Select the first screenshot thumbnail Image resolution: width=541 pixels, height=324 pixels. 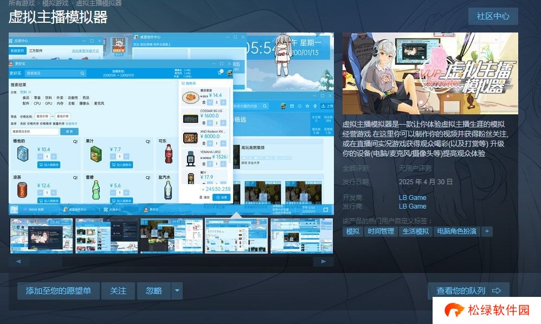tap(41, 236)
